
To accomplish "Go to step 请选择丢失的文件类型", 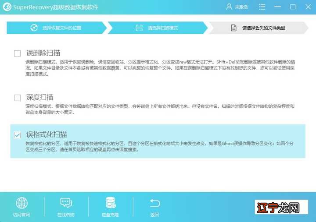I will (x=259, y=28).
